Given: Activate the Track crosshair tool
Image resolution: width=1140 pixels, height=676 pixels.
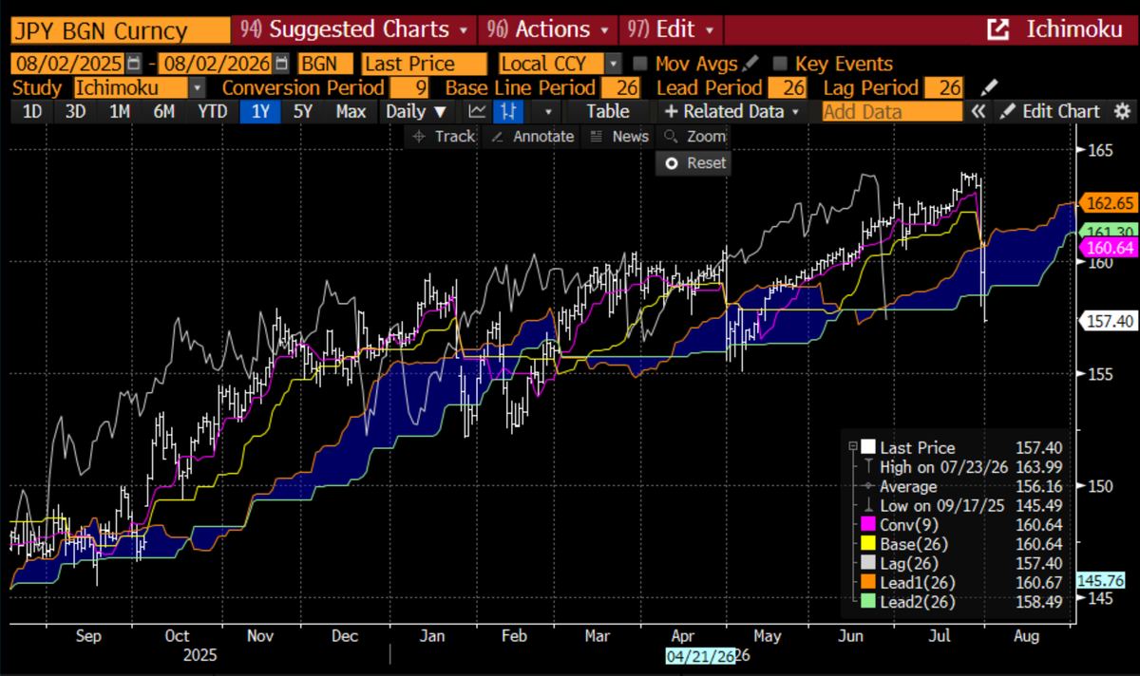Looking at the screenshot, I should (x=442, y=137).
